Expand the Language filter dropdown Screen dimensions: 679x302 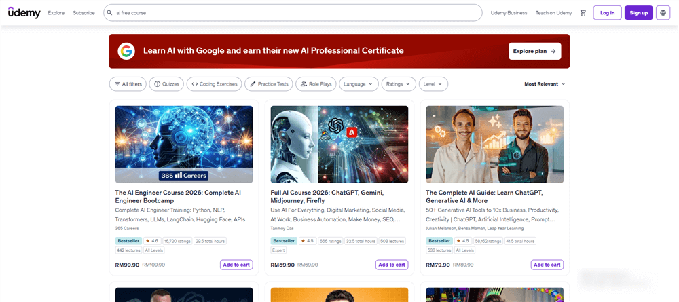pos(359,84)
